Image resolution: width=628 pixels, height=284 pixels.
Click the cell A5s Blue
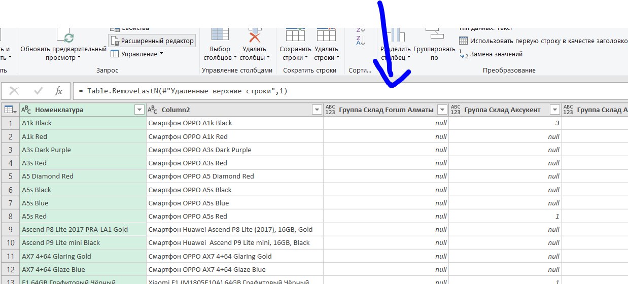pyautogui.click(x=83, y=203)
